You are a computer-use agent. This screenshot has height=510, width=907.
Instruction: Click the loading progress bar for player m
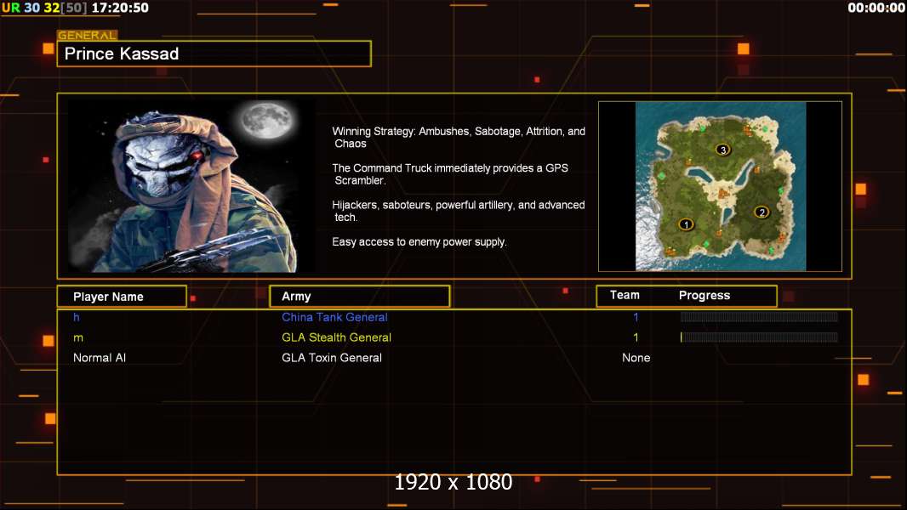(x=759, y=337)
